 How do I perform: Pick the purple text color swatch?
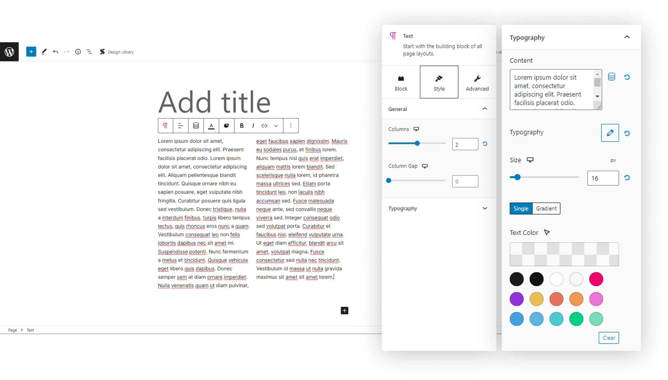pos(516,299)
